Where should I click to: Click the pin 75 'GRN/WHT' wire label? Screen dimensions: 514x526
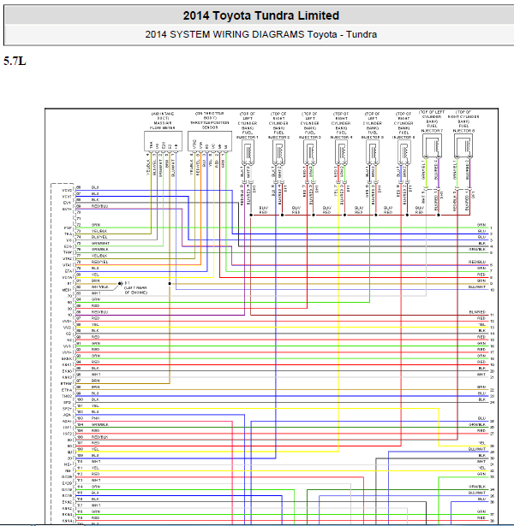[x=100, y=243]
